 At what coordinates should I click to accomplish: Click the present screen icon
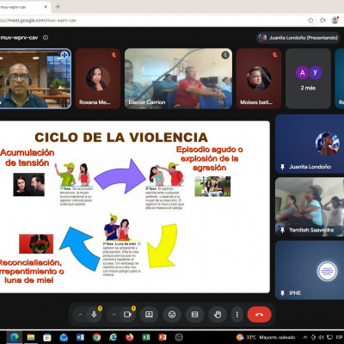pos(149,315)
